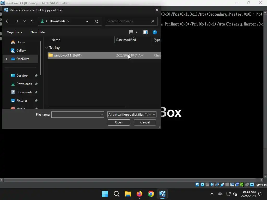The image size is (267, 200).
Task: Open the notifications bell
Action: coord(260,194)
